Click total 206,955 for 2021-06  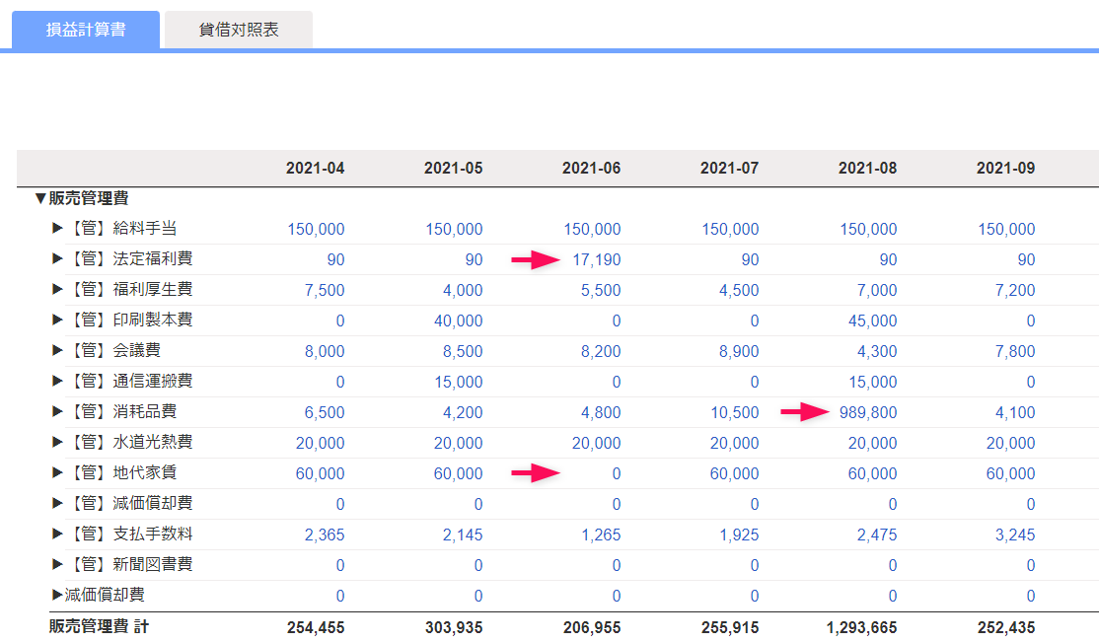point(592,628)
